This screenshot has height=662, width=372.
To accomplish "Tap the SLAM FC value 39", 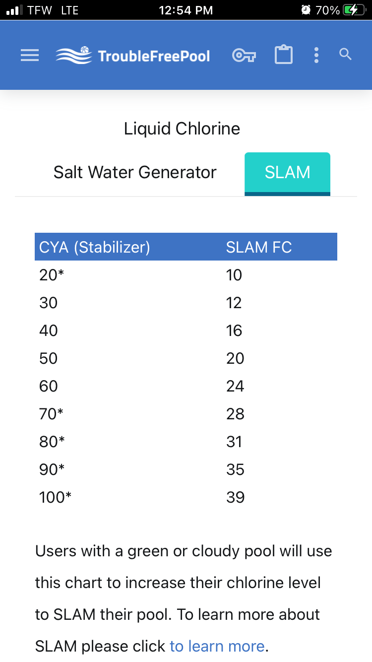I will click(x=235, y=497).
